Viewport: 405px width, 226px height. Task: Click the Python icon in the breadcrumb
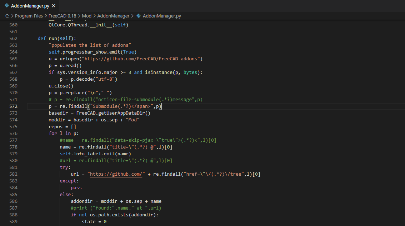139,16
